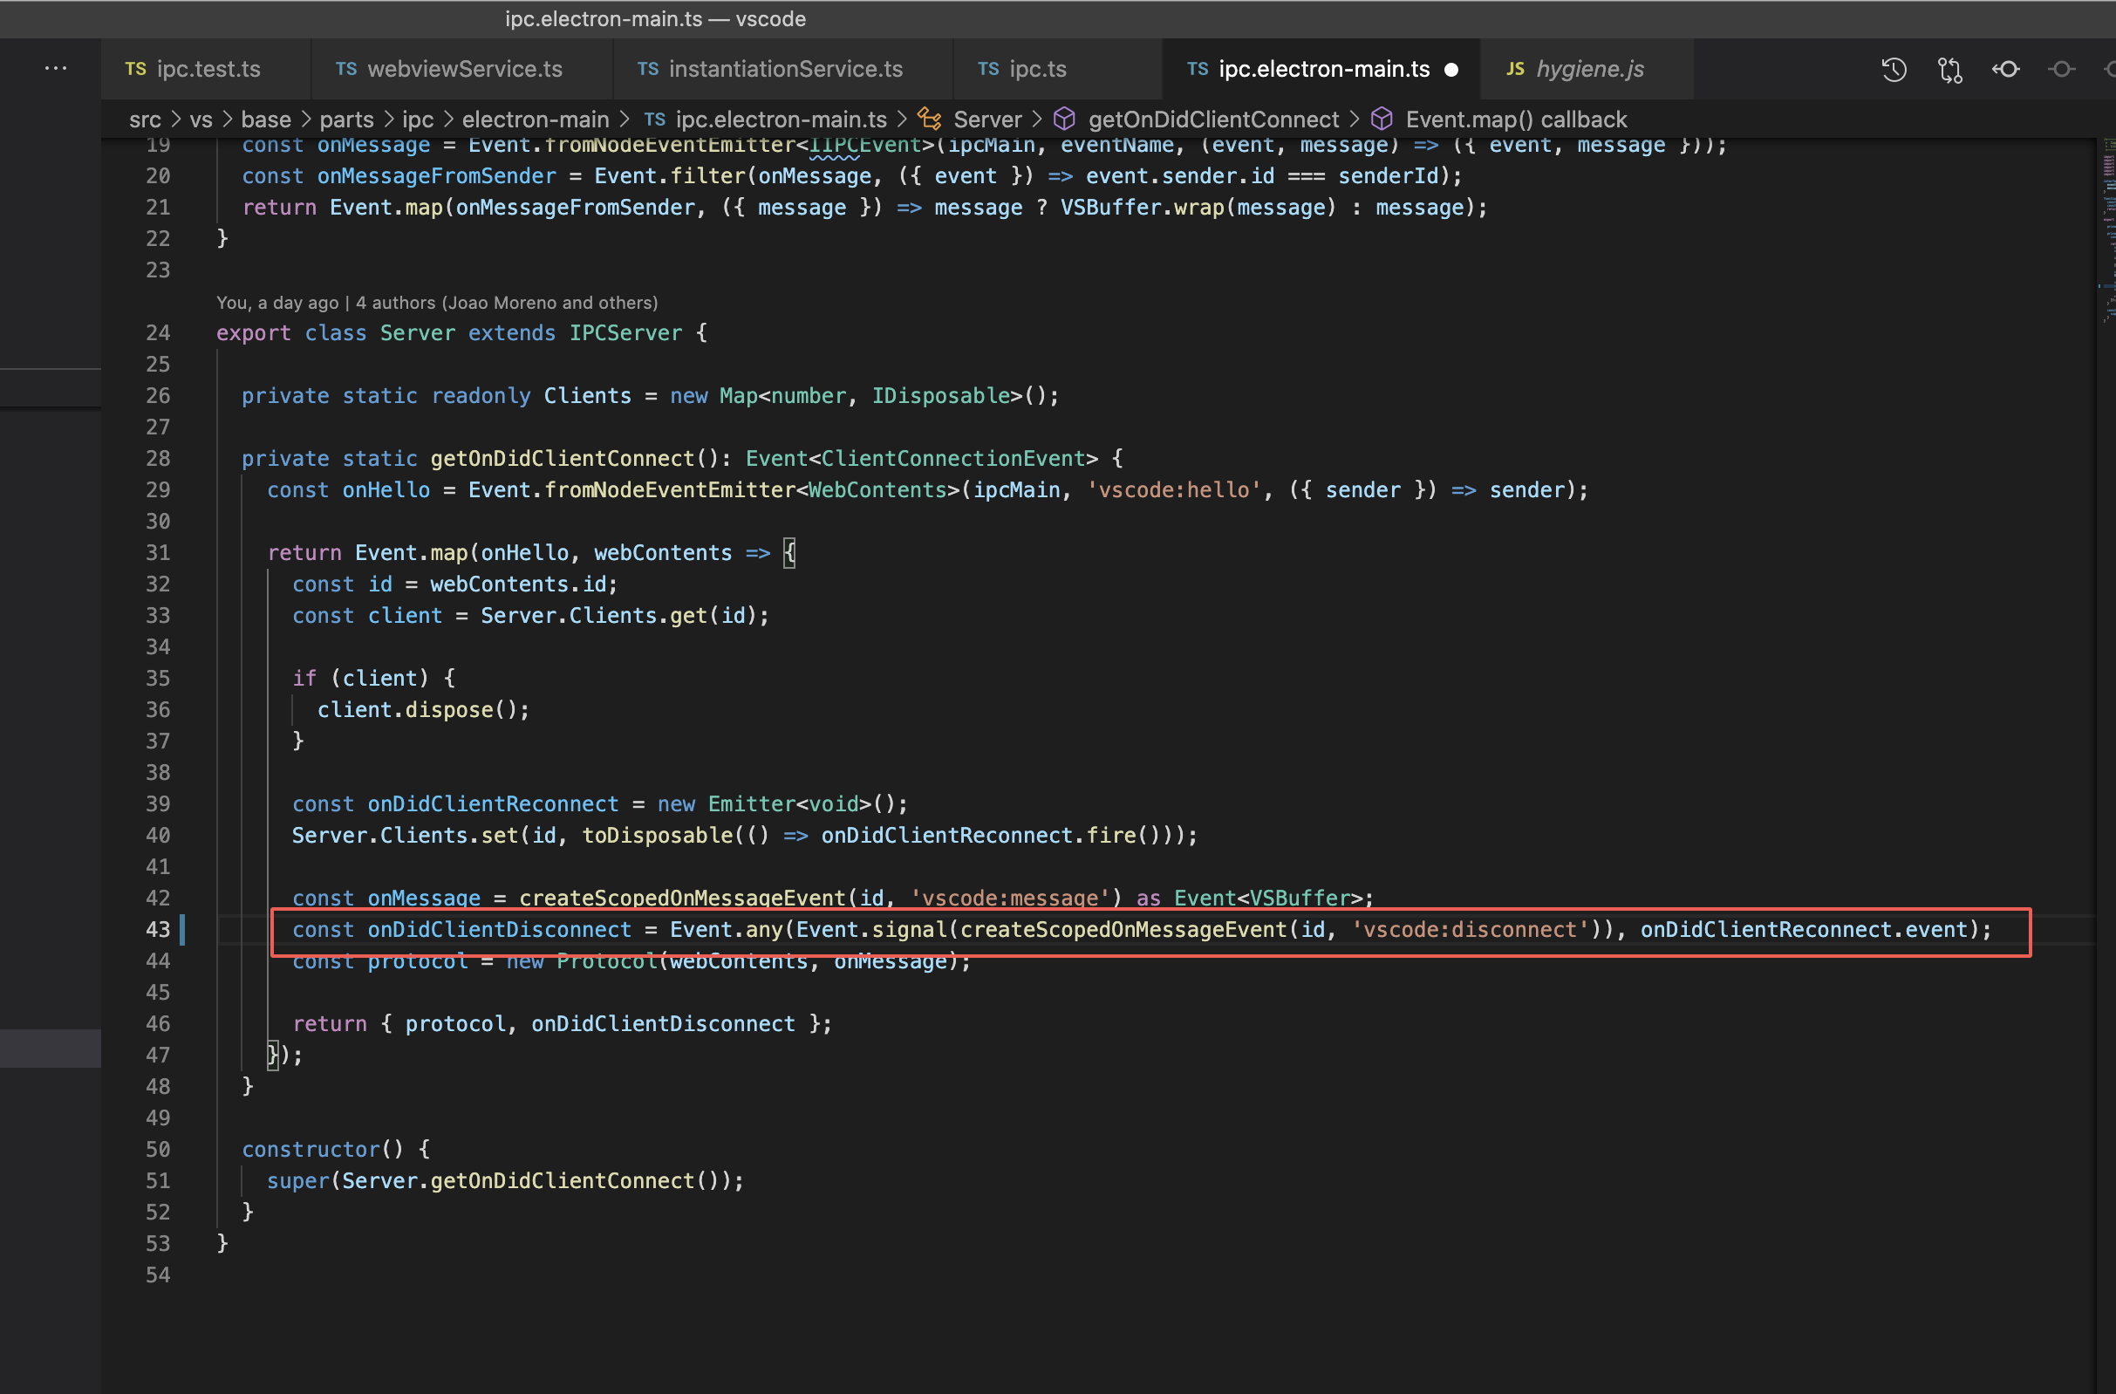Click the TS icon in the breadcrumb

(654, 120)
